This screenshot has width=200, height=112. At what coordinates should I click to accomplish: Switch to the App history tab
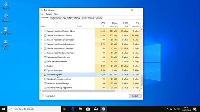[x=67, y=18]
